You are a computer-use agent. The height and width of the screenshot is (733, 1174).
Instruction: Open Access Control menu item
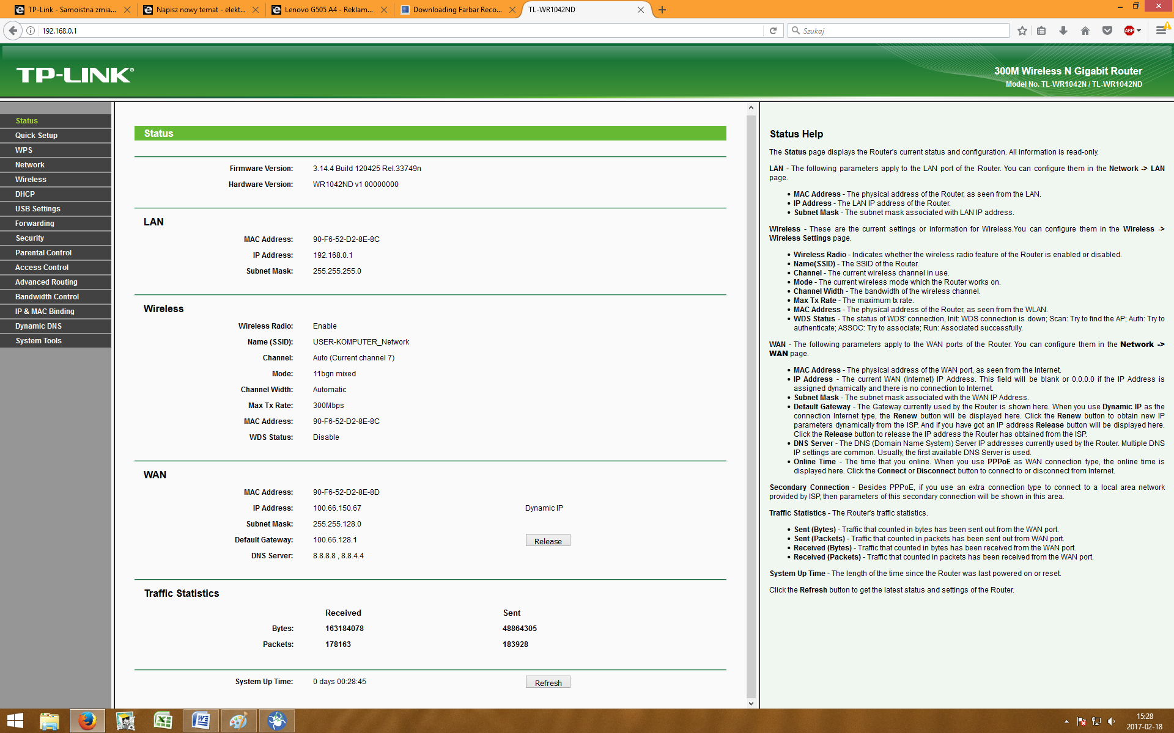[x=56, y=268]
